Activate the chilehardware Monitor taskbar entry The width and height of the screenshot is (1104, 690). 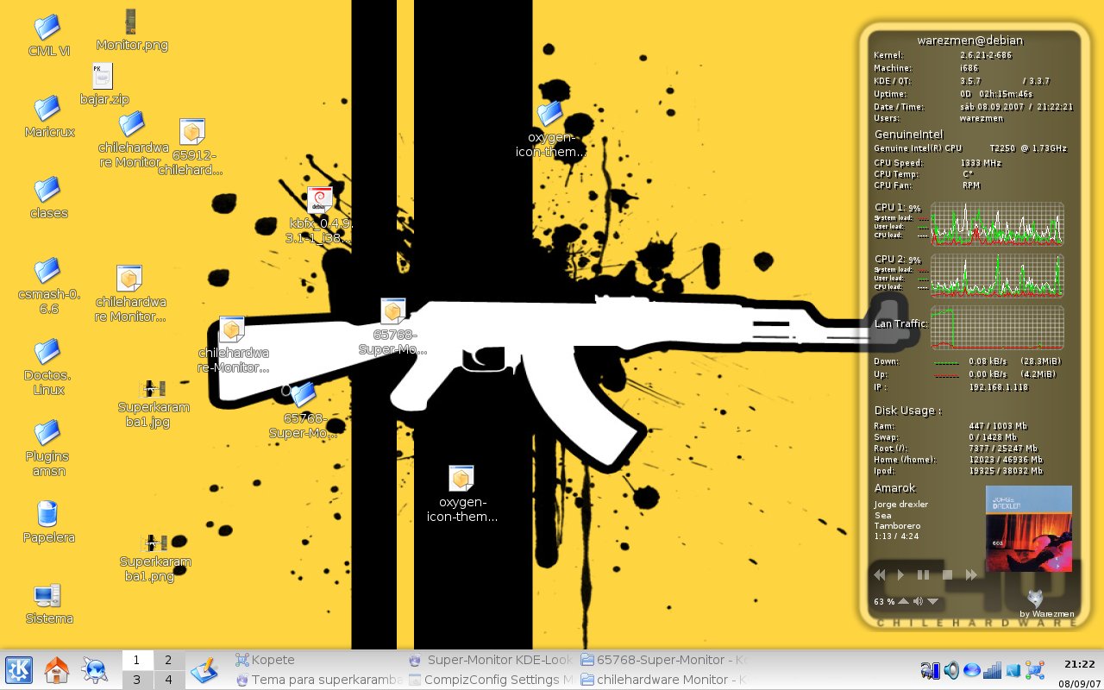(x=664, y=680)
